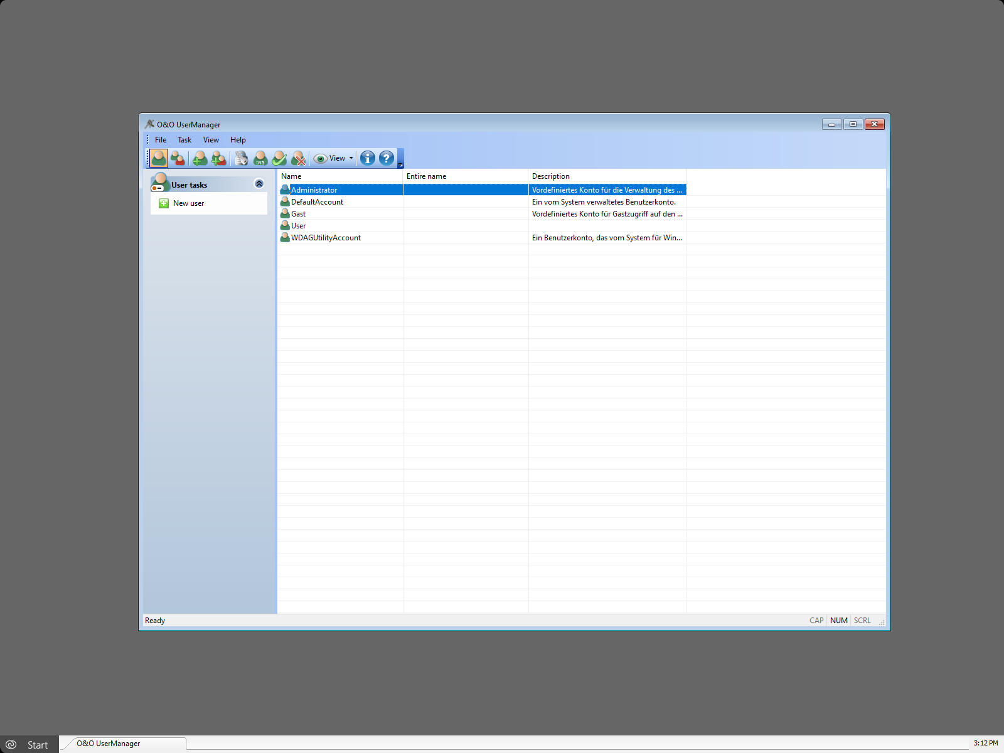Click the User tasks panel header

tap(209, 184)
